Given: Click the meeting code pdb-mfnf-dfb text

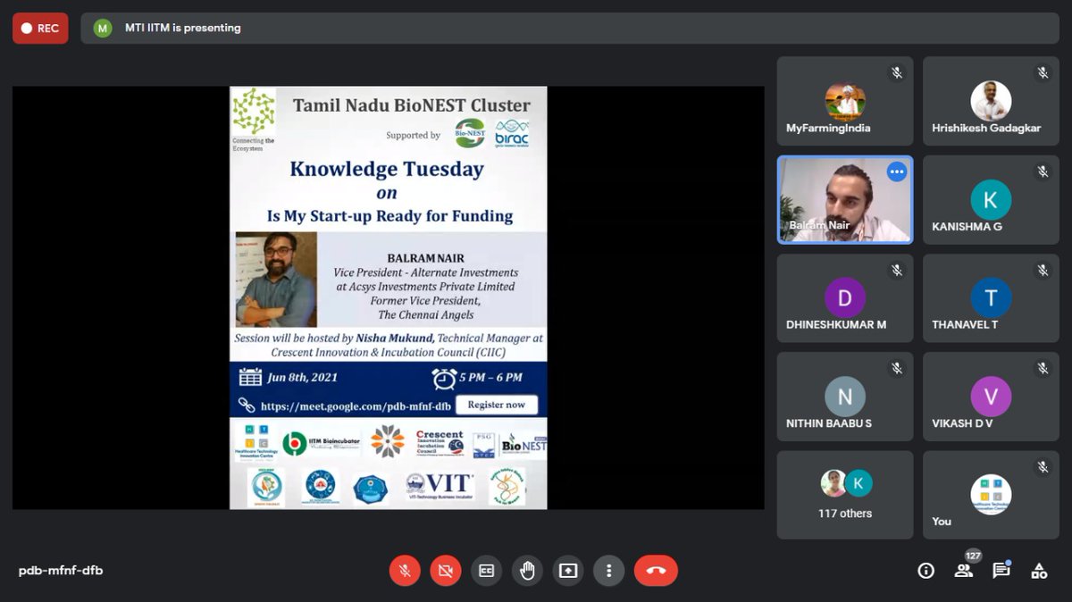Looking at the screenshot, I should [x=61, y=570].
